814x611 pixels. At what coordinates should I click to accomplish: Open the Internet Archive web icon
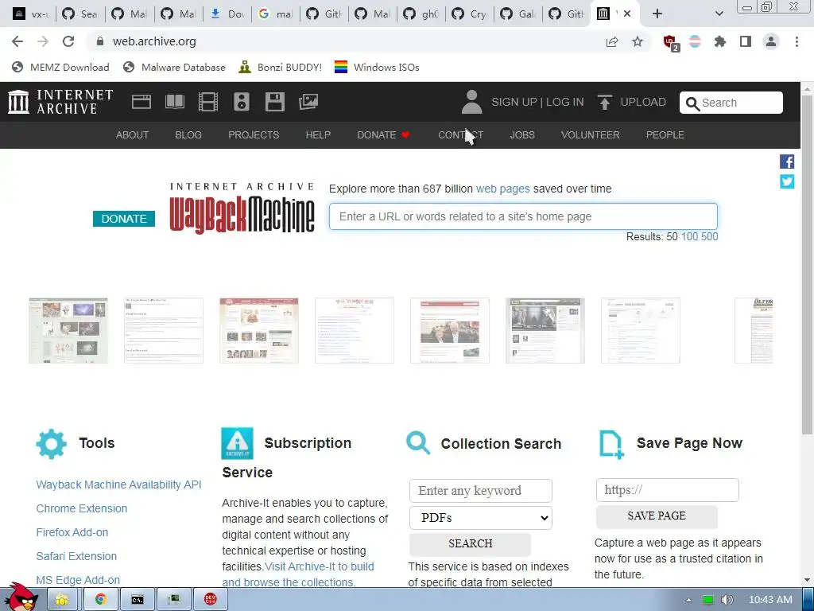click(141, 102)
